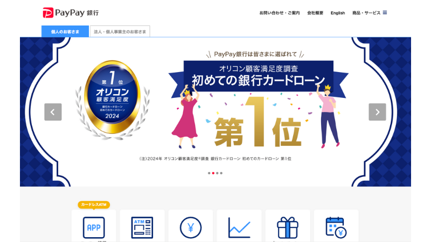Image resolution: width=431 pixels, height=242 pixels.
Task: Show next carousel slide
Action: click(377, 112)
